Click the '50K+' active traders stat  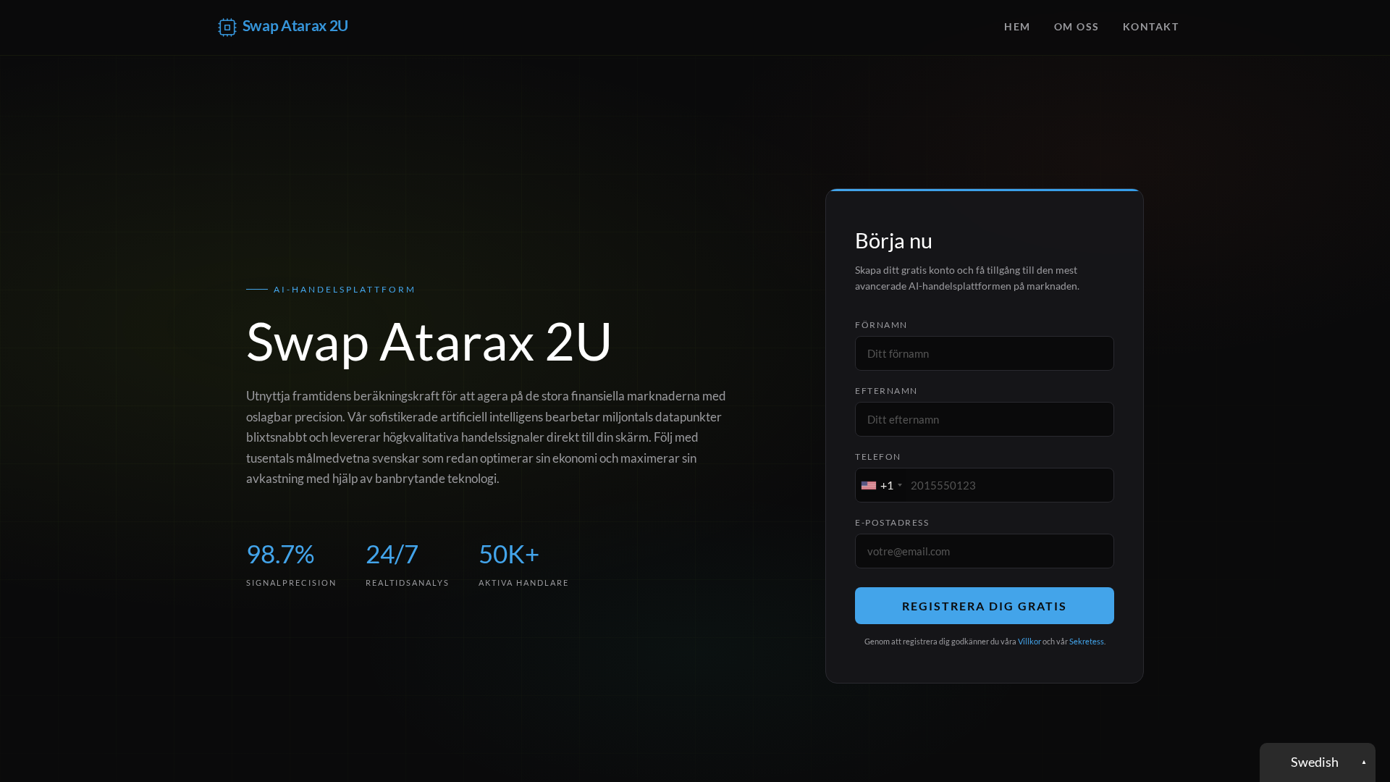pyautogui.click(x=509, y=554)
